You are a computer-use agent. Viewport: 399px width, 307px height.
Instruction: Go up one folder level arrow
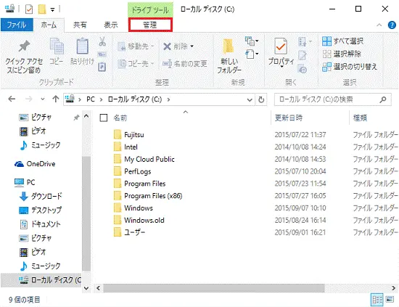click(56, 99)
